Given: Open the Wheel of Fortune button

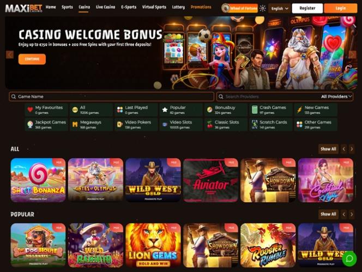Looking at the screenshot, I should tap(239, 8).
